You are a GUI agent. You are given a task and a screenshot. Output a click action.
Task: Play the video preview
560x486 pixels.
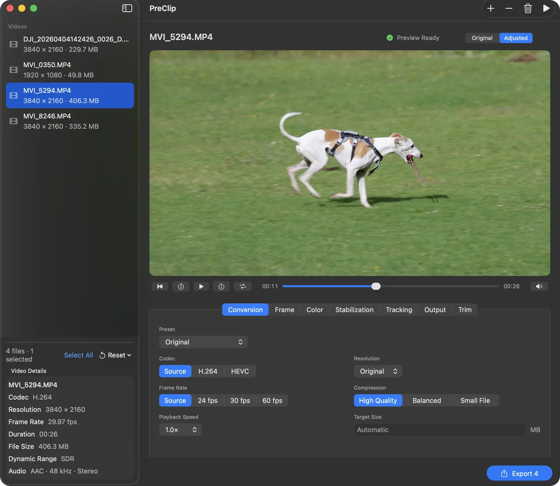(201, 286)
